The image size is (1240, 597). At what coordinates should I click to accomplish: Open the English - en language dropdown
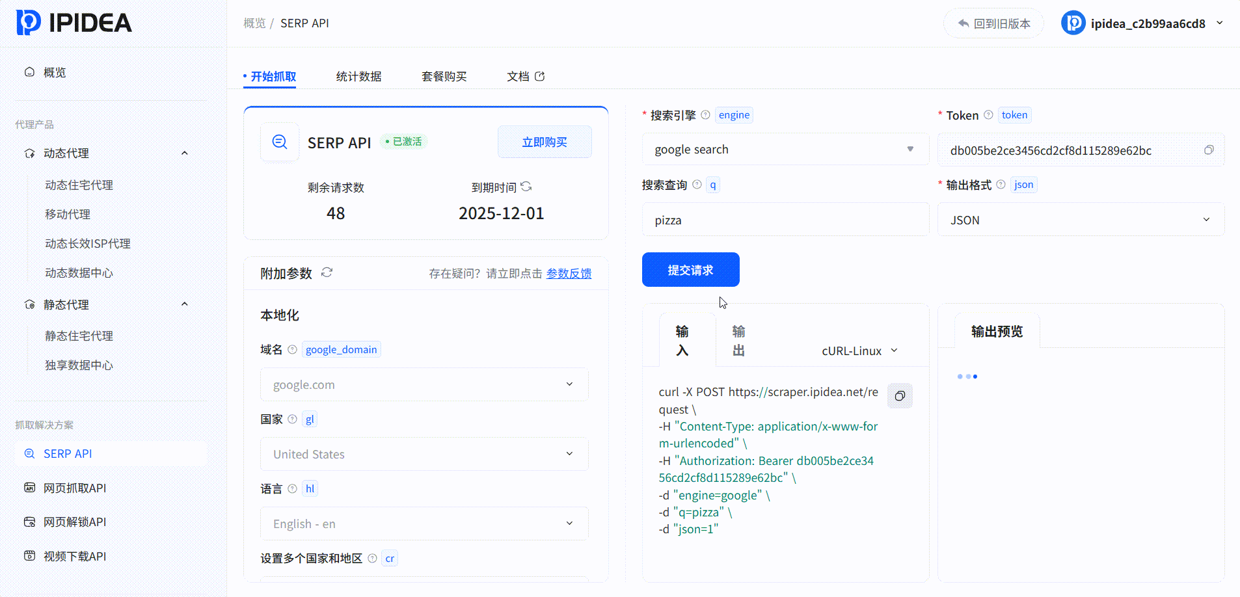(x=424, y=524)
